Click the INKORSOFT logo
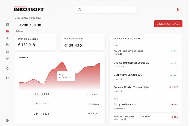 pos(29,9)
